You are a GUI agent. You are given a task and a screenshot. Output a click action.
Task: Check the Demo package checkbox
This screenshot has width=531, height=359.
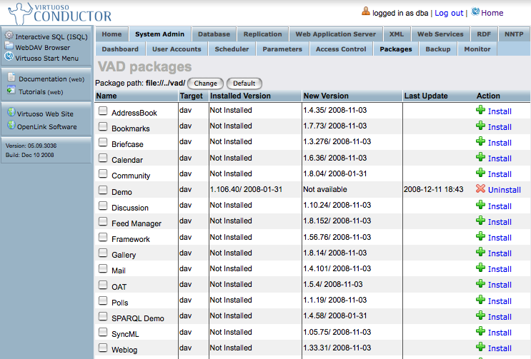pyautogui.click(x=103, y=190)
